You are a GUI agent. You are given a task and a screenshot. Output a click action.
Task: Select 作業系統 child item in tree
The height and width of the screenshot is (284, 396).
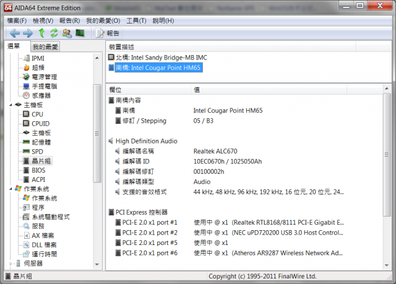pos(44,199)
